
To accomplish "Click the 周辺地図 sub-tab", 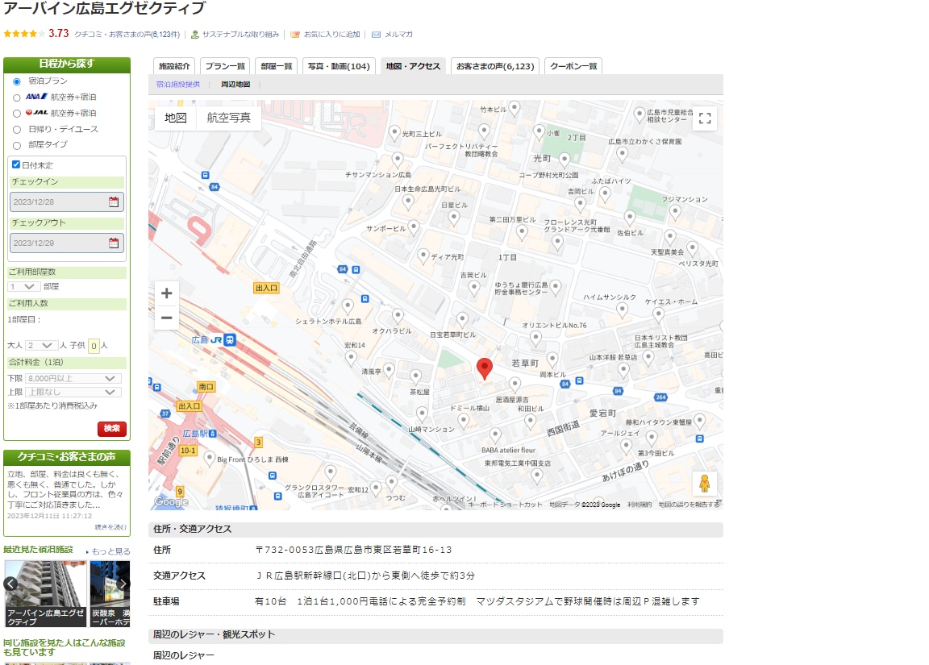I will click(x=235, y=85).
